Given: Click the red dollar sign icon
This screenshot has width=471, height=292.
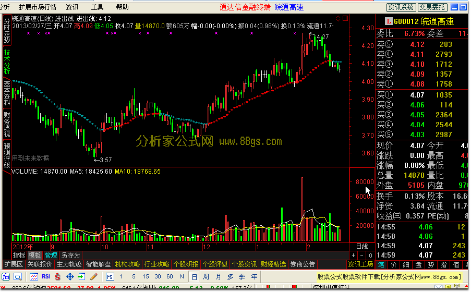Looking at the screenshot, I should pos(58,276).
